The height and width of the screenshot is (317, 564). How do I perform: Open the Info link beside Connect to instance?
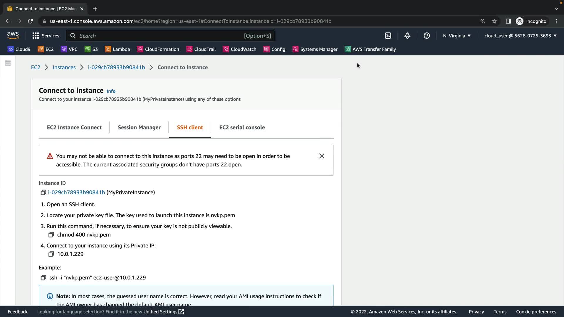click(x=111, y=91)
